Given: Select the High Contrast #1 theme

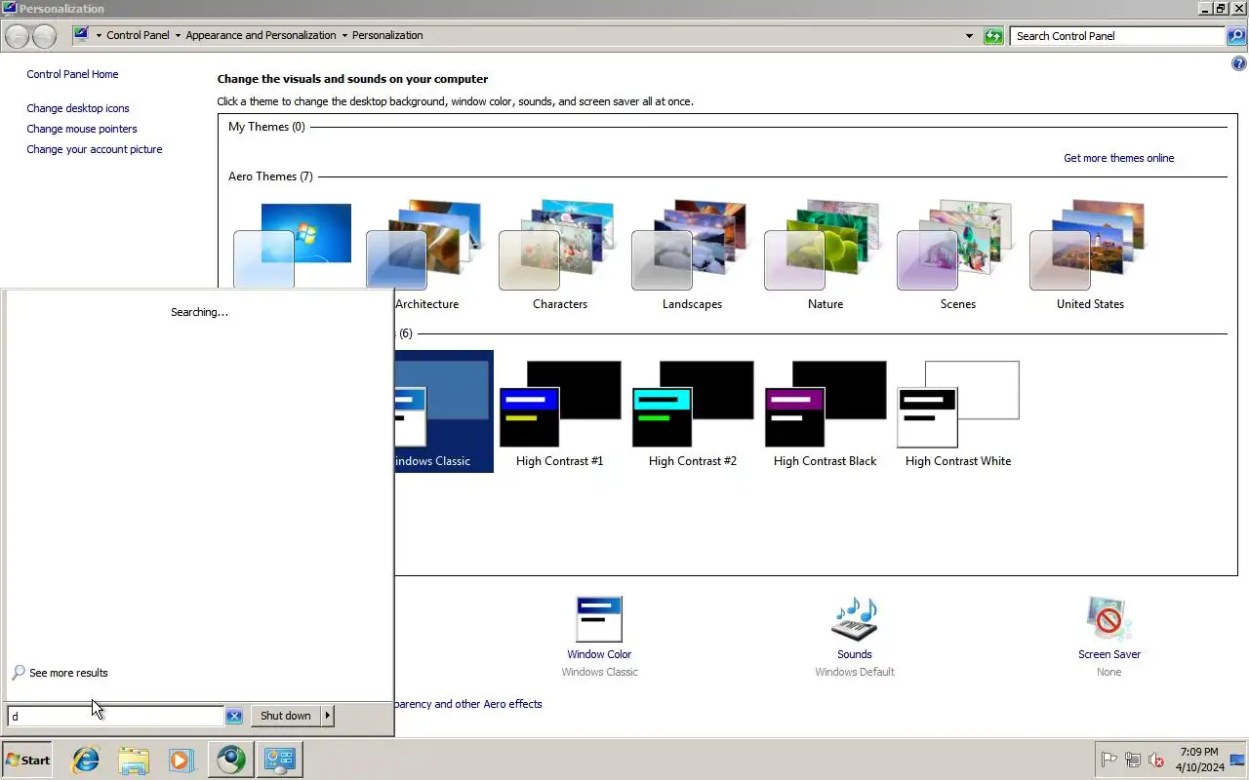Looking at the screenshot, I should click(x=559, y=411).
